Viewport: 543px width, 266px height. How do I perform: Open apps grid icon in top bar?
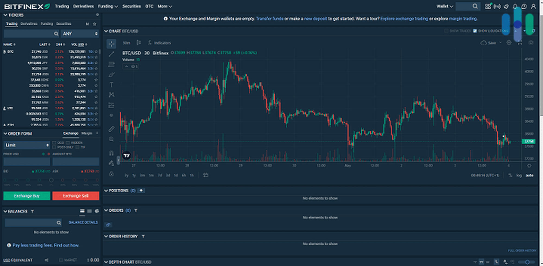(x=488, y=6)
